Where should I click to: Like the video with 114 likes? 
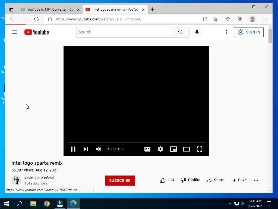[x=167, y=180]
